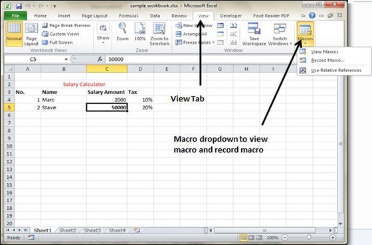Click Save Workspace
The height and width of the screenshot is (245, 372).
[x=254, y=34]
